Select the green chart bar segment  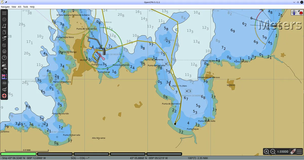click(18, 154)
